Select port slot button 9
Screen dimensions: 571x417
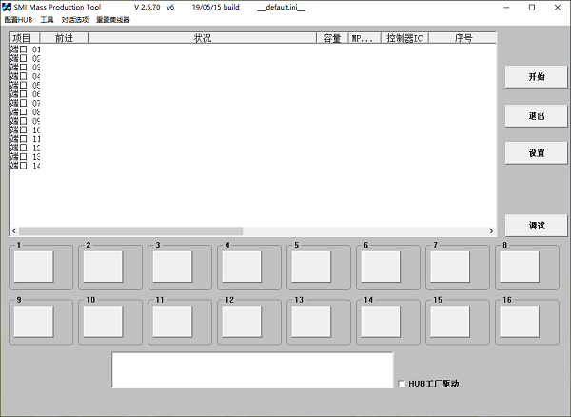point(34,321)
